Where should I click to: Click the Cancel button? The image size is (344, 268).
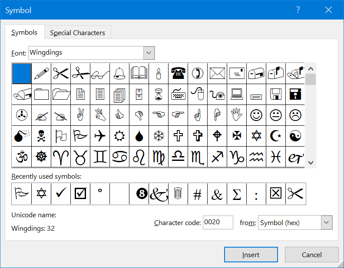(311, 255)
